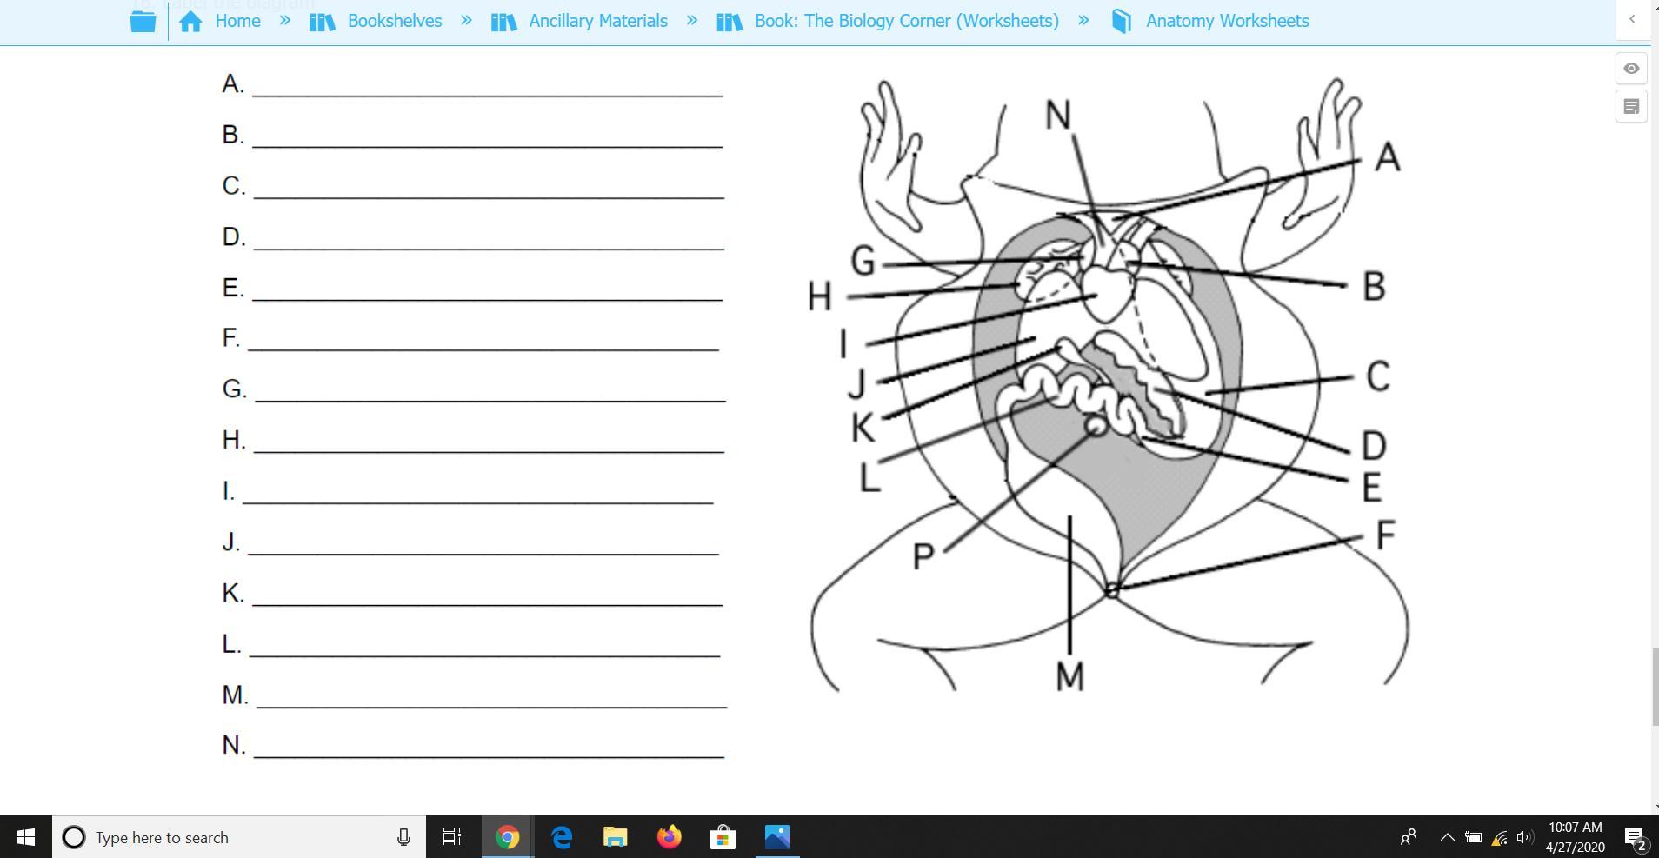Open the Bookshelves breadcrumb link
The width and height of the screenshot is (1659, 858).
tap(395, 21)
